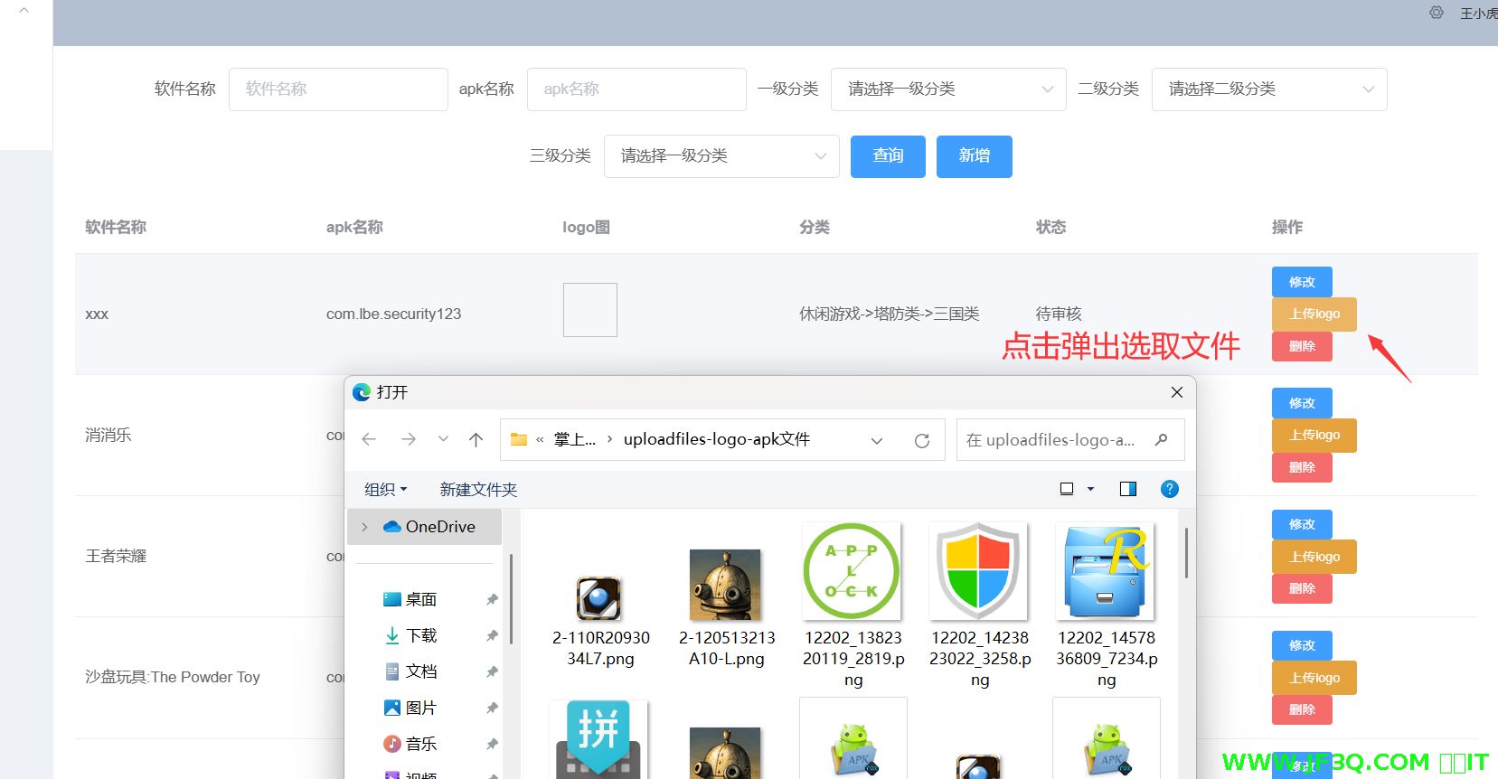Click 删除 for the xxx row
This screenshot has height=779, width=1498.
pyautogui.click(x=1302, y=346)
